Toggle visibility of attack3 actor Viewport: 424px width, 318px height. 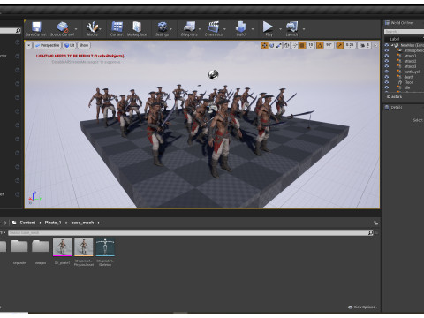point(387,66)
